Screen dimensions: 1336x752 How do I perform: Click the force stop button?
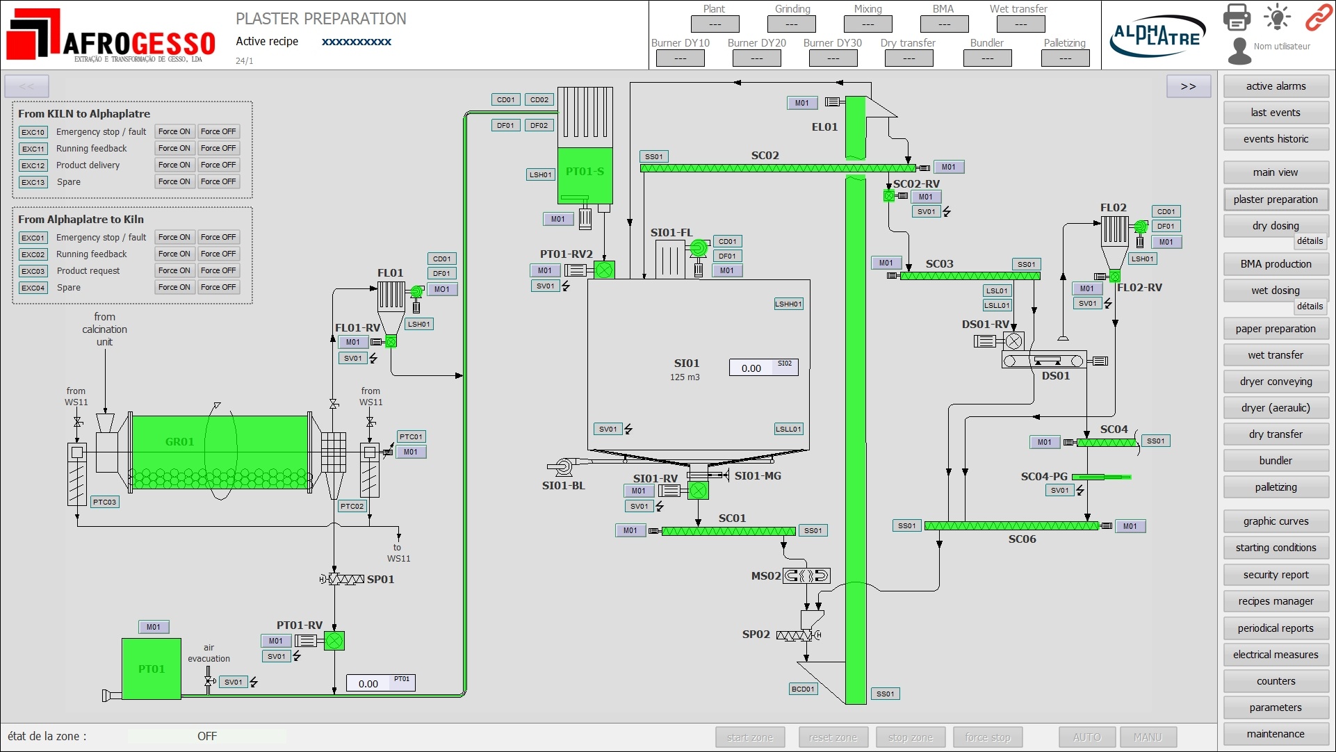click(988, 737)
